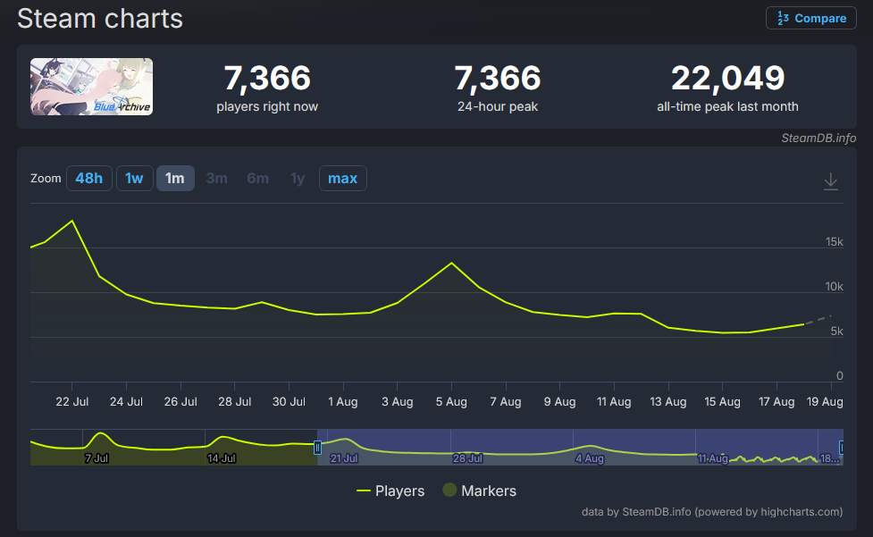Select the 48h zoom range
873x537 pixels.
point(89,178)
